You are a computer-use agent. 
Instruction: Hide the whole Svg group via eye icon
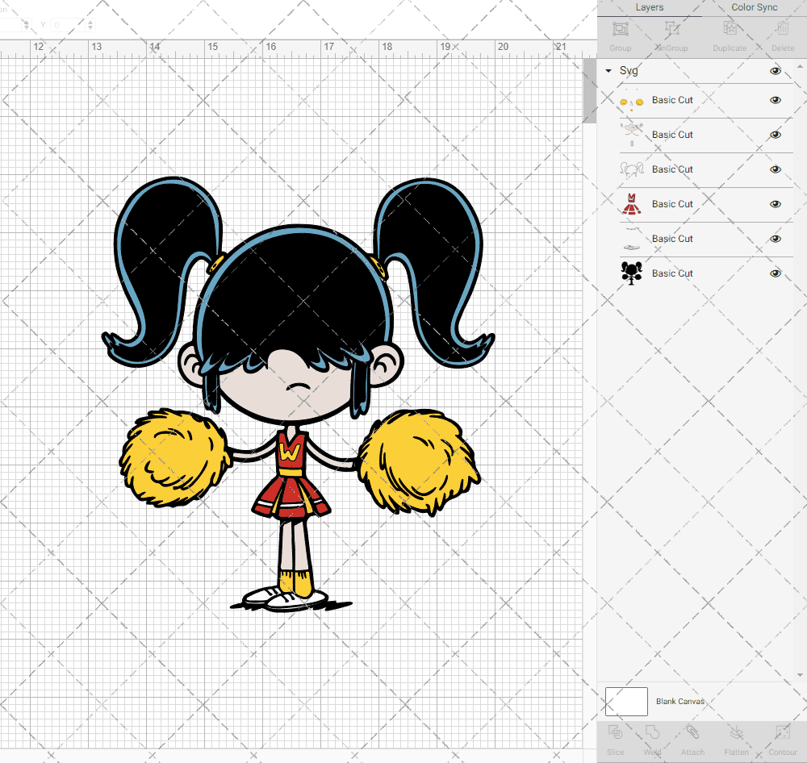click(x=775, y=71)
